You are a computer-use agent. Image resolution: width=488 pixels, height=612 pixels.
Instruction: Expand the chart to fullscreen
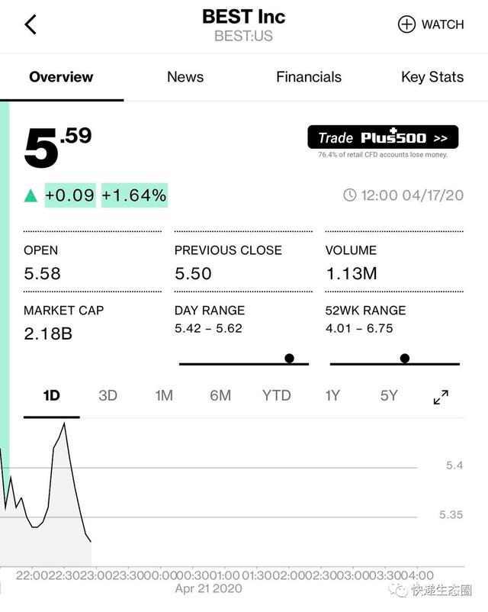coord(441,396)
